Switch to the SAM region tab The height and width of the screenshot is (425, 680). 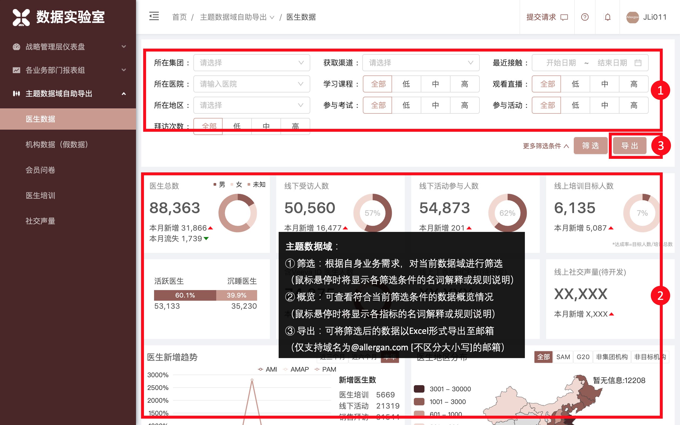[x=563, y=357]
